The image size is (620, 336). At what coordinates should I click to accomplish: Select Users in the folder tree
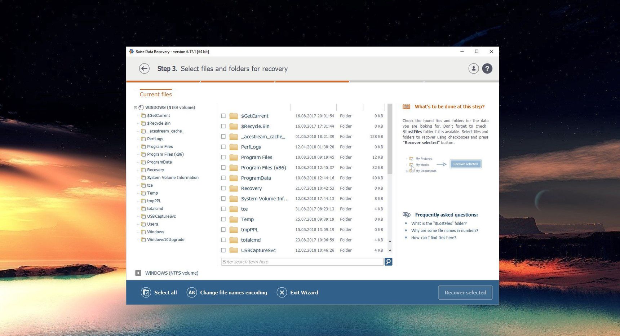[x=152, y=224]
